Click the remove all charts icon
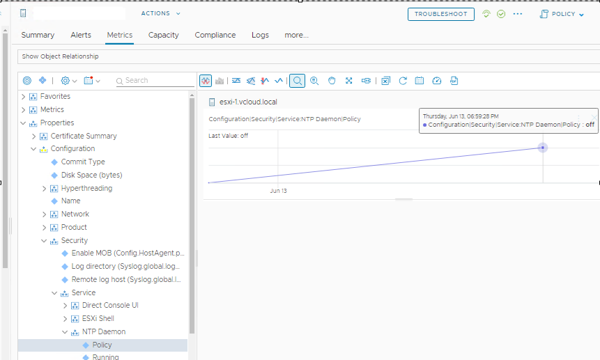 [x=385, y=81]
